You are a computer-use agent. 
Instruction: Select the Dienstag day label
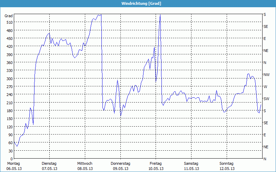[x=49, y=163]
